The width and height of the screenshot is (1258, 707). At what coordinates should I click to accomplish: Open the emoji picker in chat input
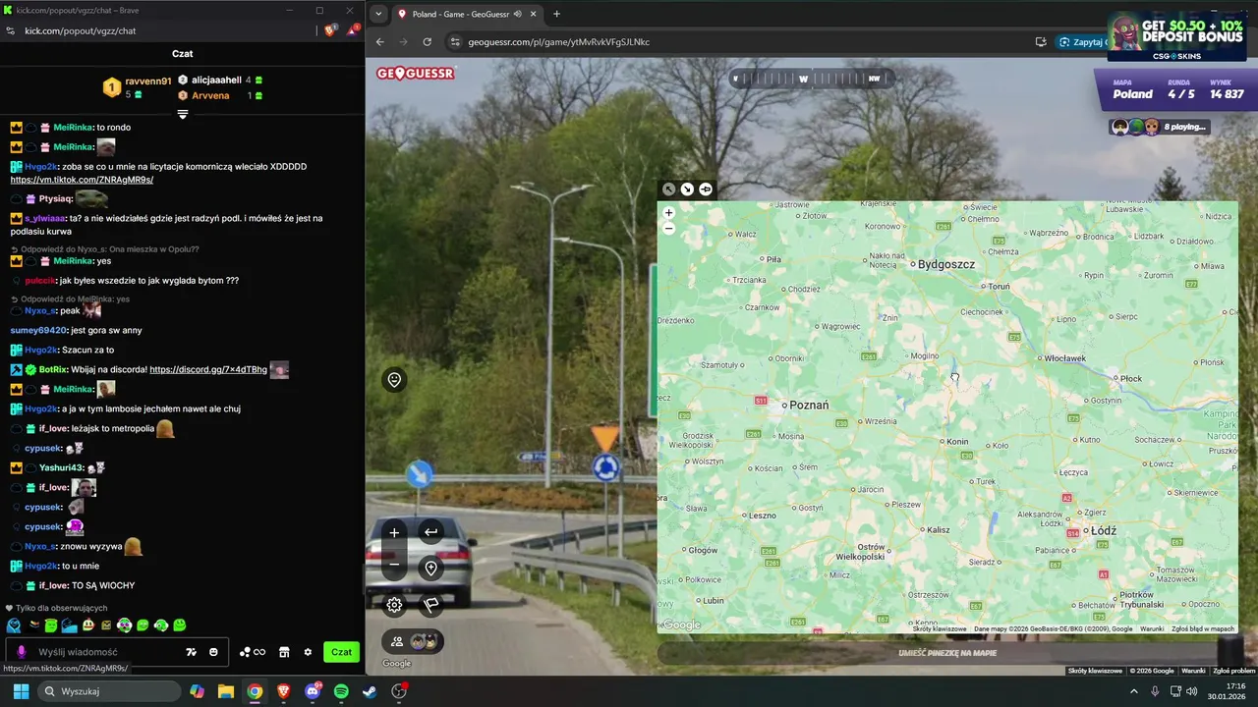click(x=213, y=652)
